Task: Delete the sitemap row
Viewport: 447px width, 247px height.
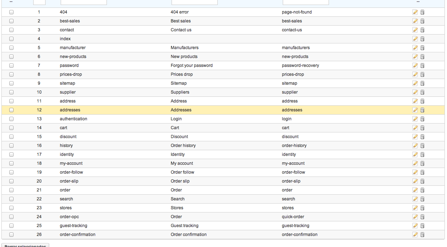Action: pyautogui.click(x=422, y=83)
